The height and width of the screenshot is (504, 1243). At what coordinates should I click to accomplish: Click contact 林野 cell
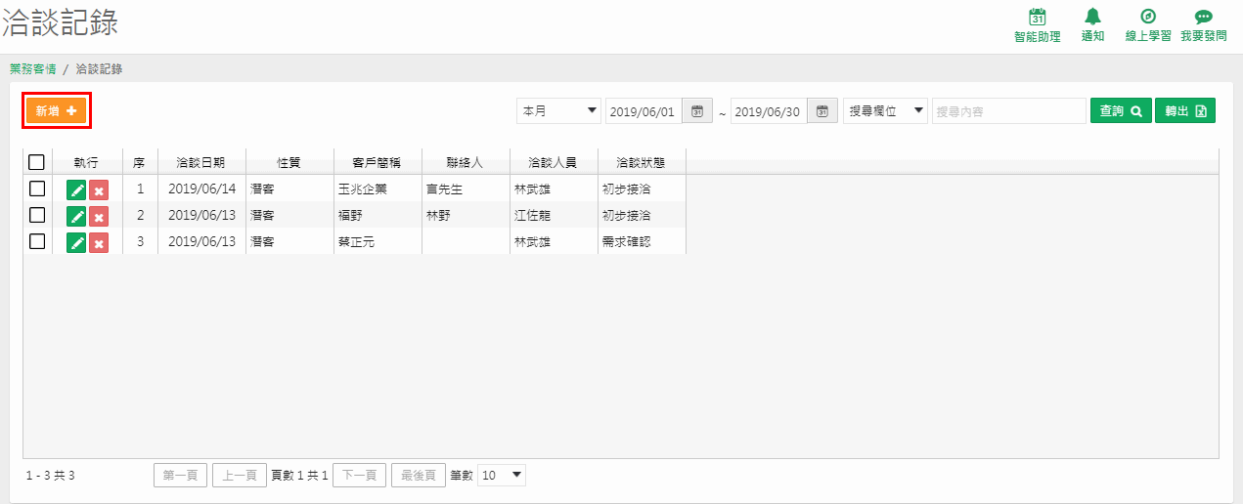pos(466,216)
